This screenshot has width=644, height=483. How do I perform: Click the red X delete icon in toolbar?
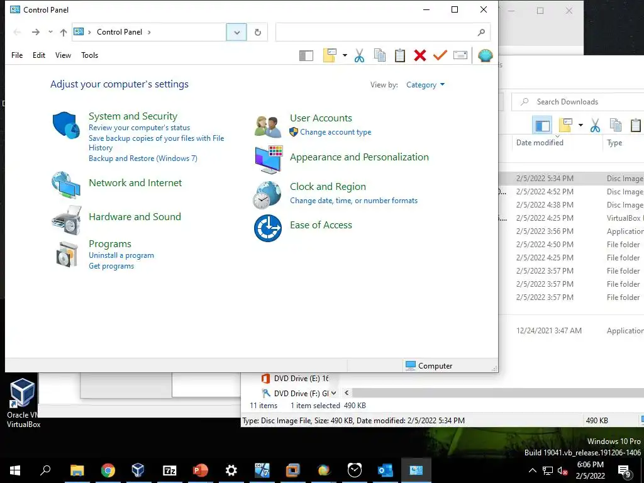[419, 55]
